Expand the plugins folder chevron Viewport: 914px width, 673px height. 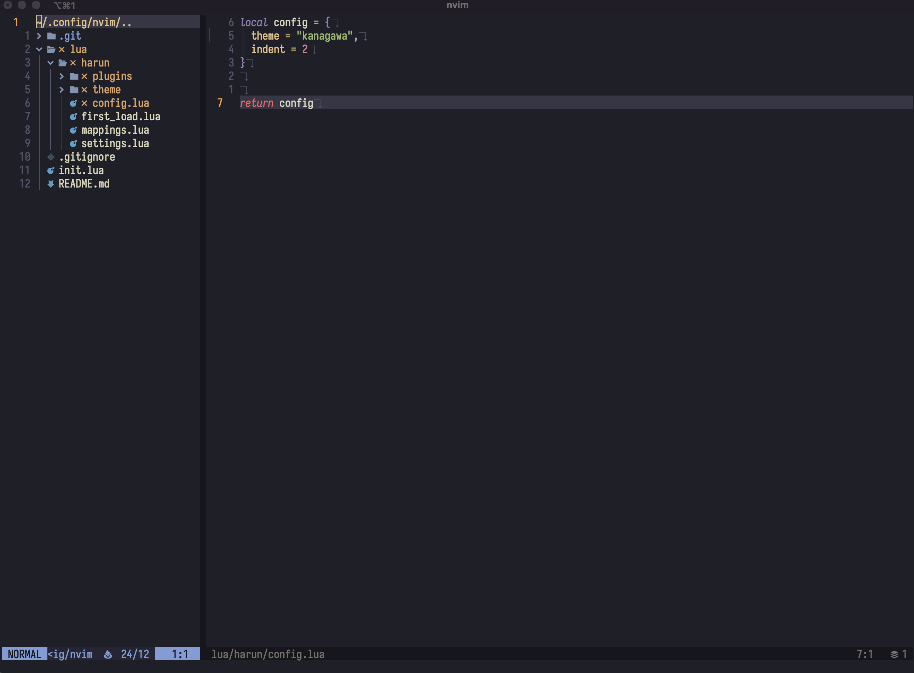coord(62,76)
